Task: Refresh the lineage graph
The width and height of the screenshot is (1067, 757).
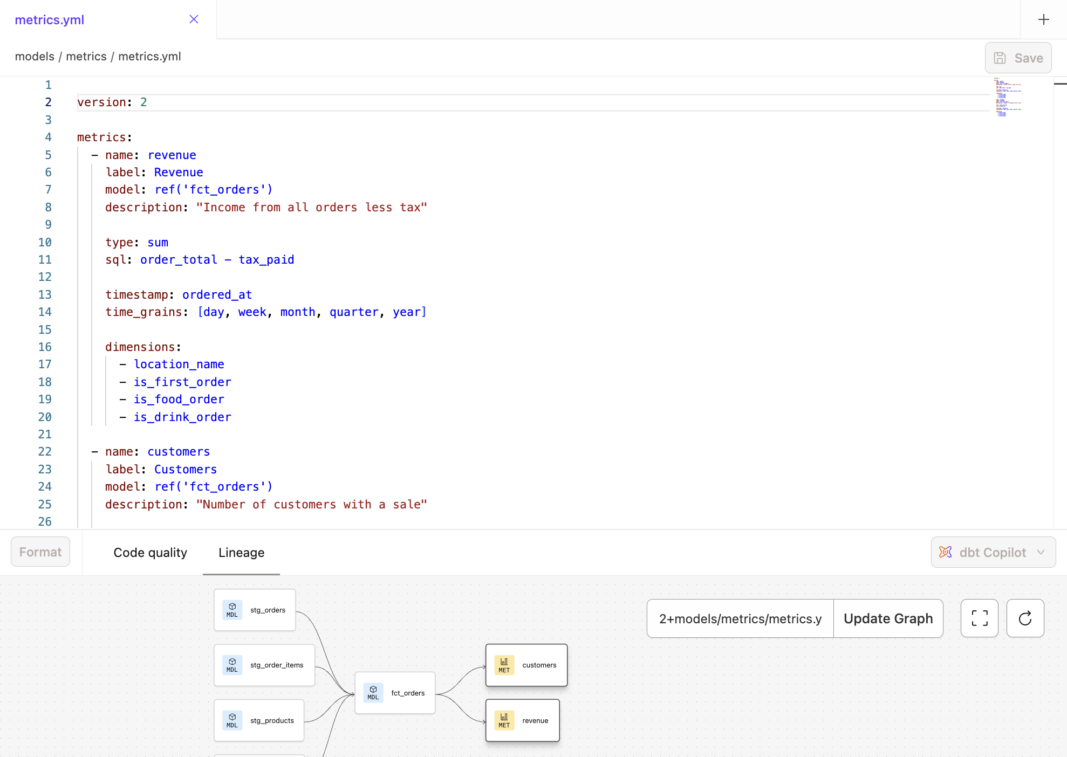Action: pyautogui.click(x=1024, y=618)
